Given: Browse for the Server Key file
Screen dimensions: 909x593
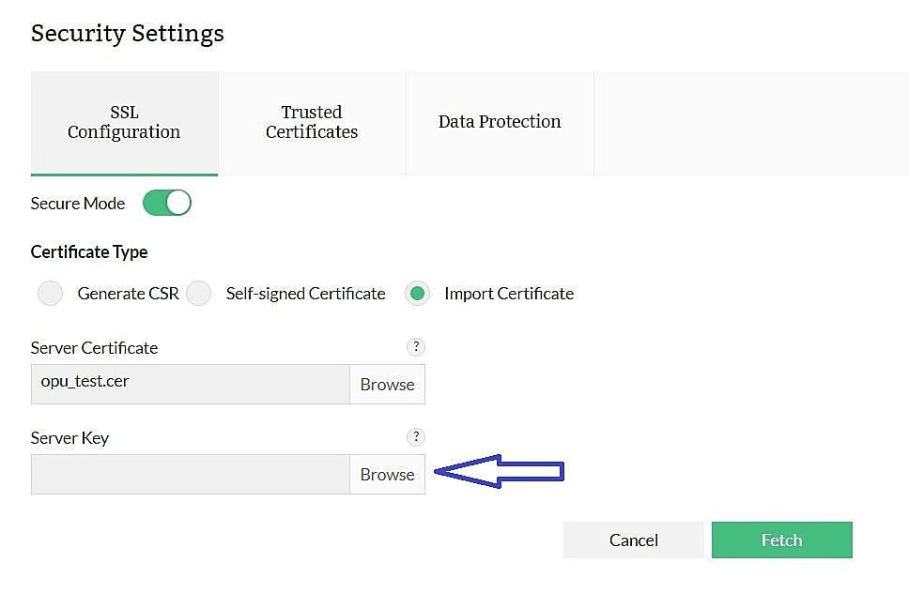Looking at the screenshot, I should [x=387, y=474].
